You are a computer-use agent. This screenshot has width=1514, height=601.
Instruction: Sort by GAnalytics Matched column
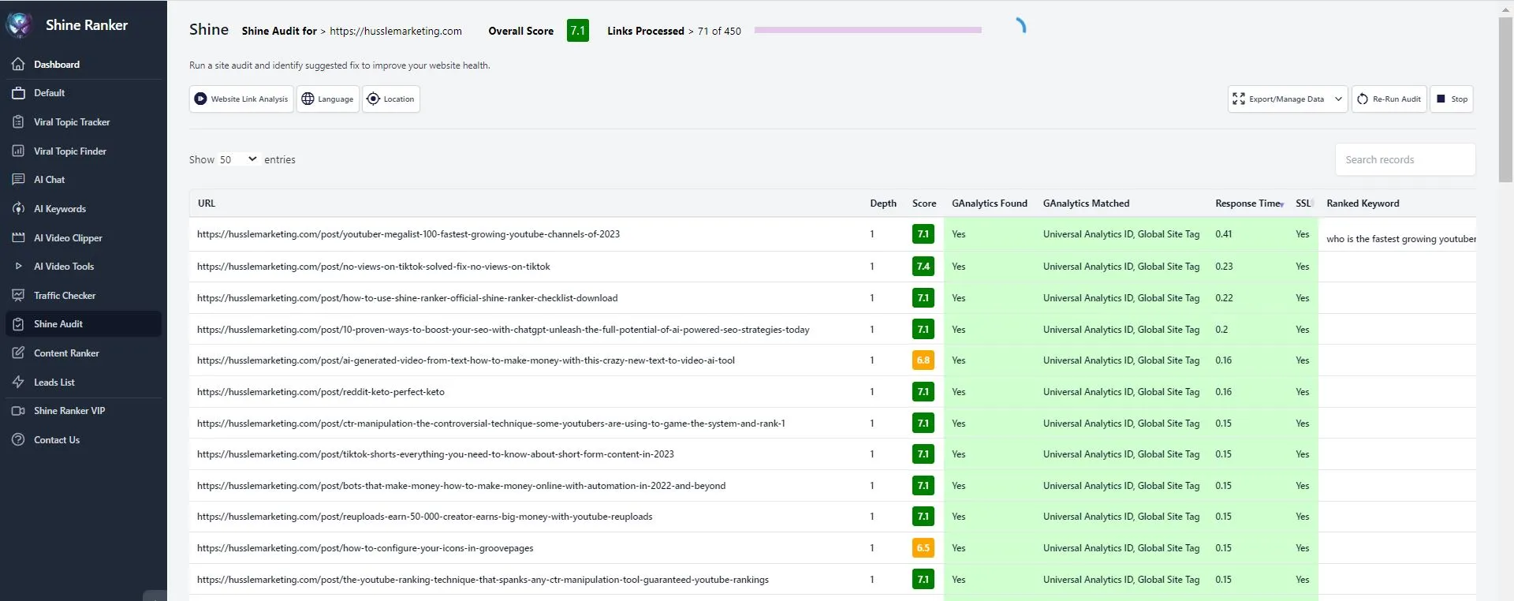[x=1086, y=203]
